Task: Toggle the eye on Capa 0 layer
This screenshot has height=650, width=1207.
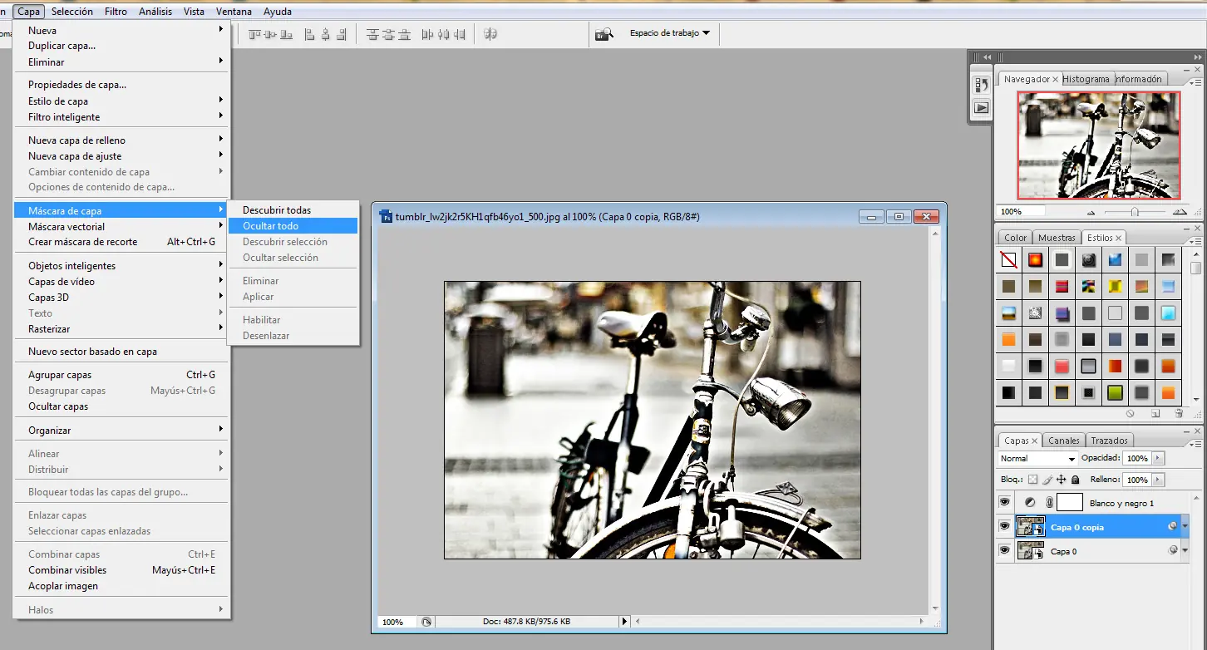Action: [x=1004, y=550]
